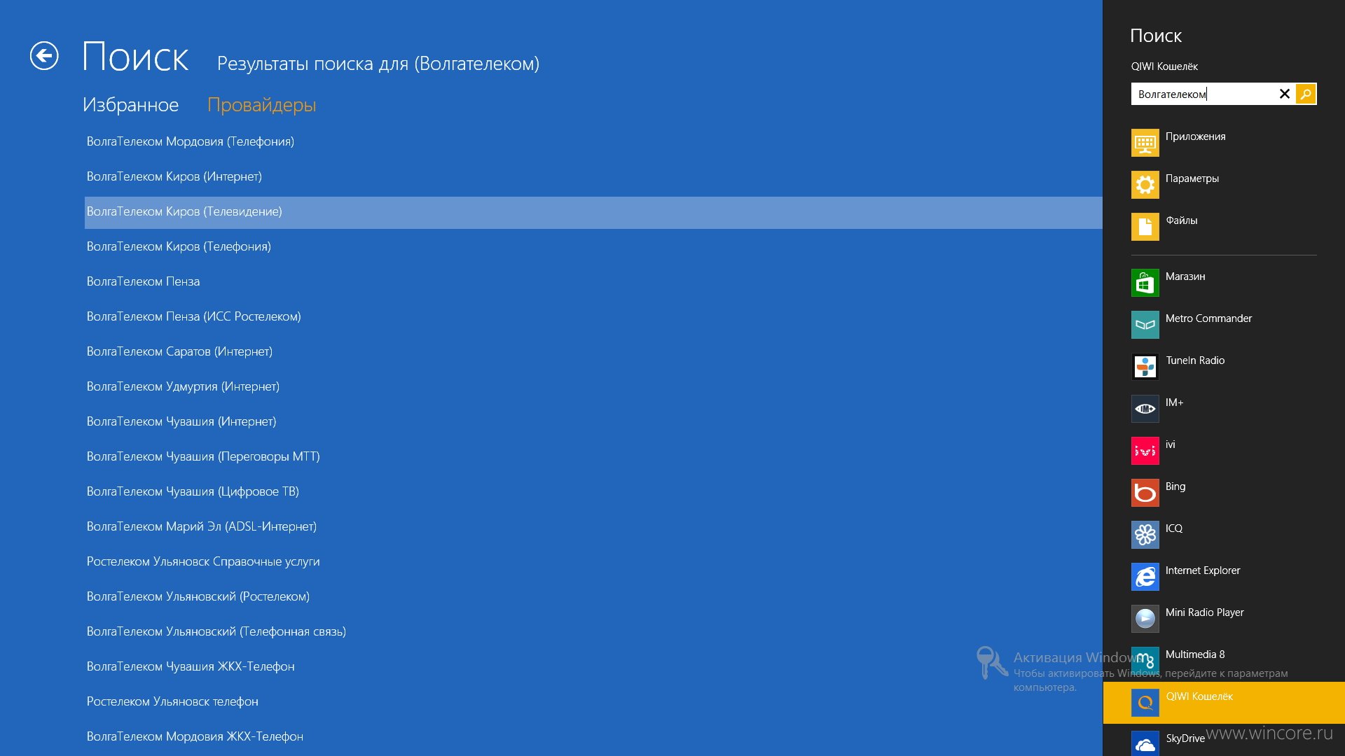Open ВолгаТелеком Марий Эл (ADSL-Интернет)

pyautogui.click(x=202, y=526)
